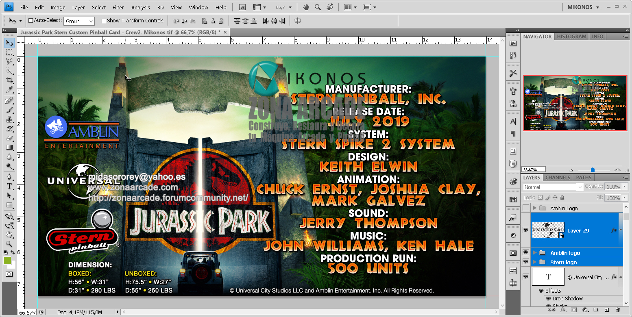
Task: Select the Rectangle shape tool
Action: click(x=9, y=205)
